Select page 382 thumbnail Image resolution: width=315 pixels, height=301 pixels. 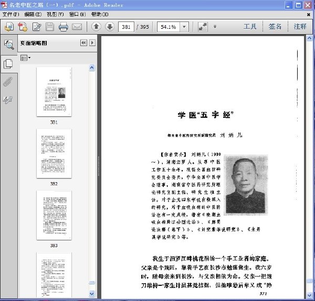(x=54, y=153)
